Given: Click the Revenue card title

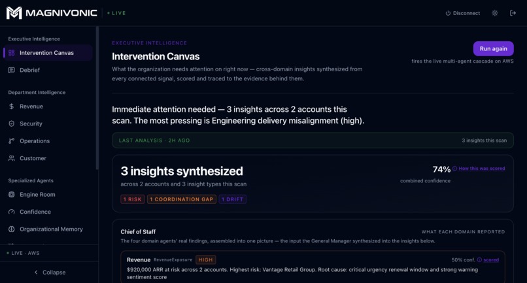Looking at the screenshot, I should 139,260.
